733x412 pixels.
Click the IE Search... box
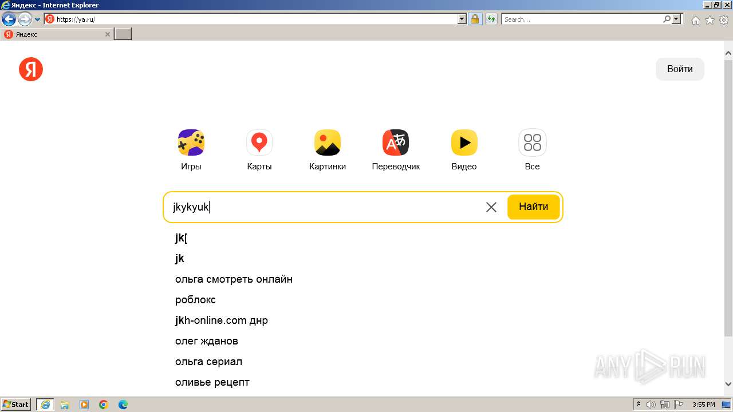(x=582, y=19)
